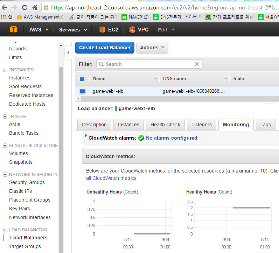Image resolution: width=279 pixels, height=253 pixels.
Task: Click the AWS orange cube logo
Action: [14, 29]
